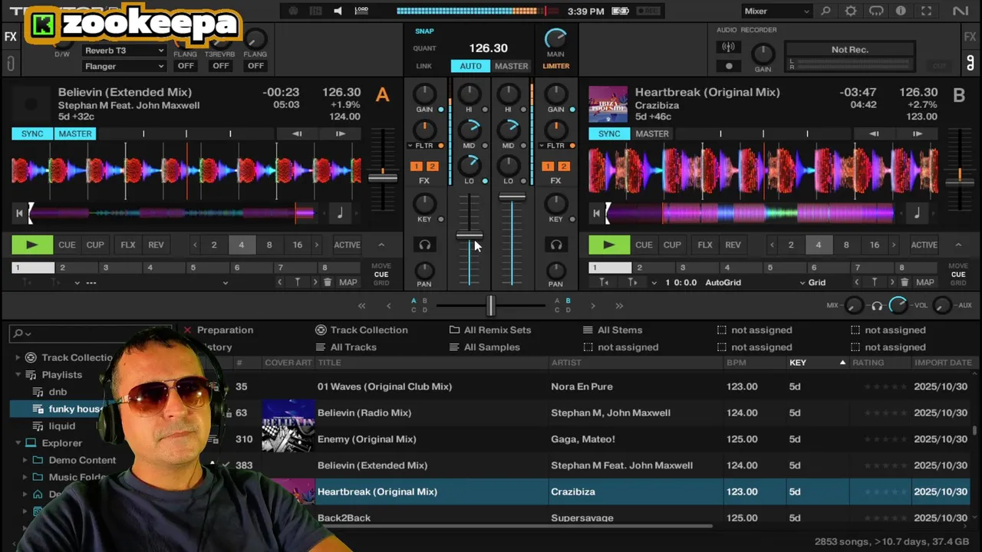Image resolution: width=982 pixels, height=552 pixels.
Task: Click Deck B tempo-bend right arrow
Action: [x=917, y=133]
